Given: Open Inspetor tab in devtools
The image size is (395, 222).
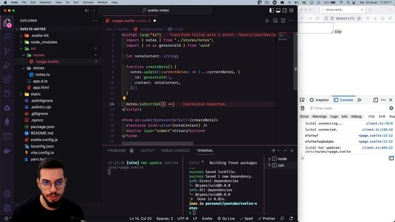Looking at the screenshot, I should click(319, 100).
